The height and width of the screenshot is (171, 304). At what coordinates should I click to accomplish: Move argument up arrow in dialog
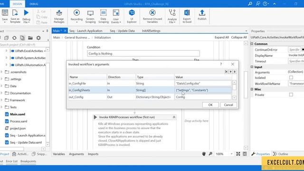(x=230, y=72)
